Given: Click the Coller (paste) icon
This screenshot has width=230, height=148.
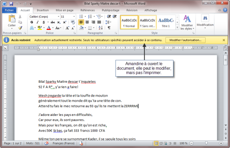Looking at the screenshot, I should pos(12,21).
